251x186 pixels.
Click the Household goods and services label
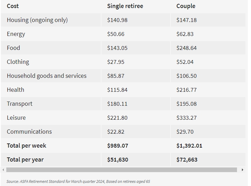pyautogui.click(x=47, y=76)
